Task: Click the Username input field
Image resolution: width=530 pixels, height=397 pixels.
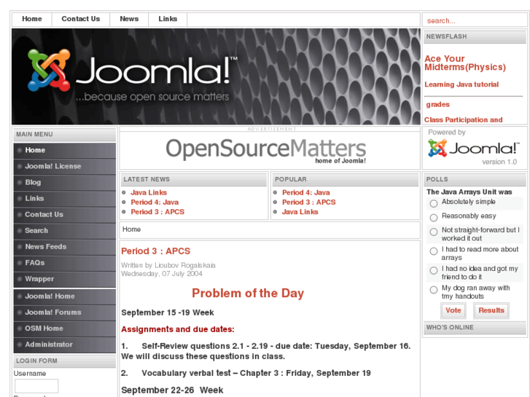Action: pos(36,386)
